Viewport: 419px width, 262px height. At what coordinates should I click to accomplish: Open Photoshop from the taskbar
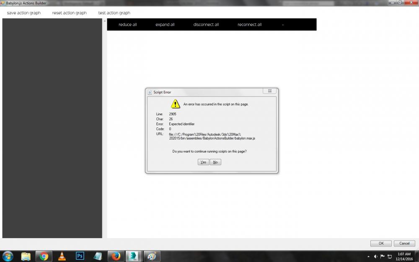coord(80,256)
